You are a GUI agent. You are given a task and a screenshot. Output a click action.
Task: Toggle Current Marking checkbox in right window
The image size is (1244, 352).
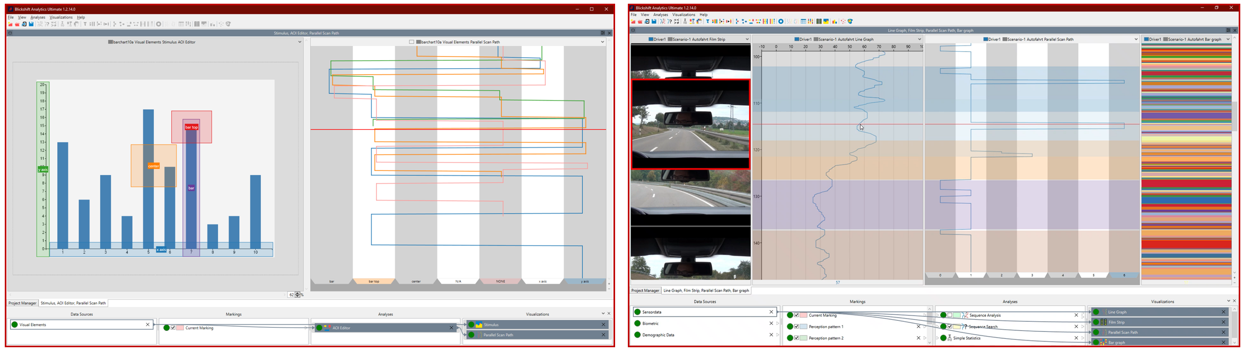coord(796,315)
